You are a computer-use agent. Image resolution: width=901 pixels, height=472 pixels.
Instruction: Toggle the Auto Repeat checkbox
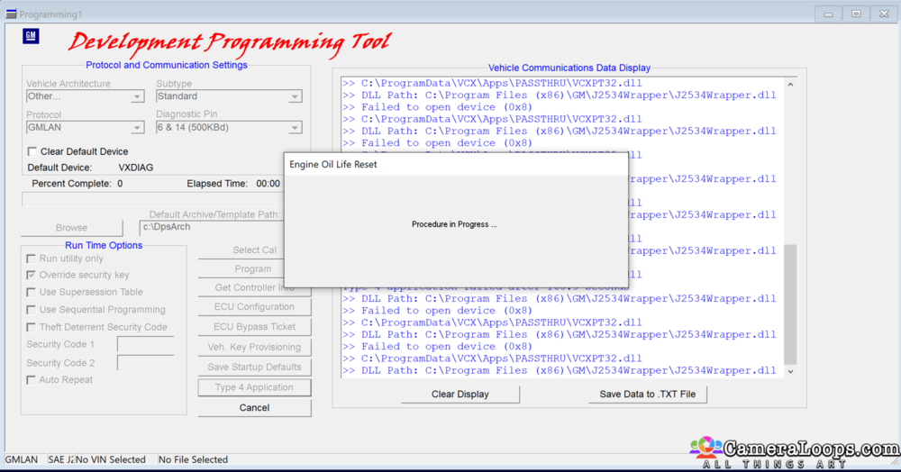click(31, 380)
